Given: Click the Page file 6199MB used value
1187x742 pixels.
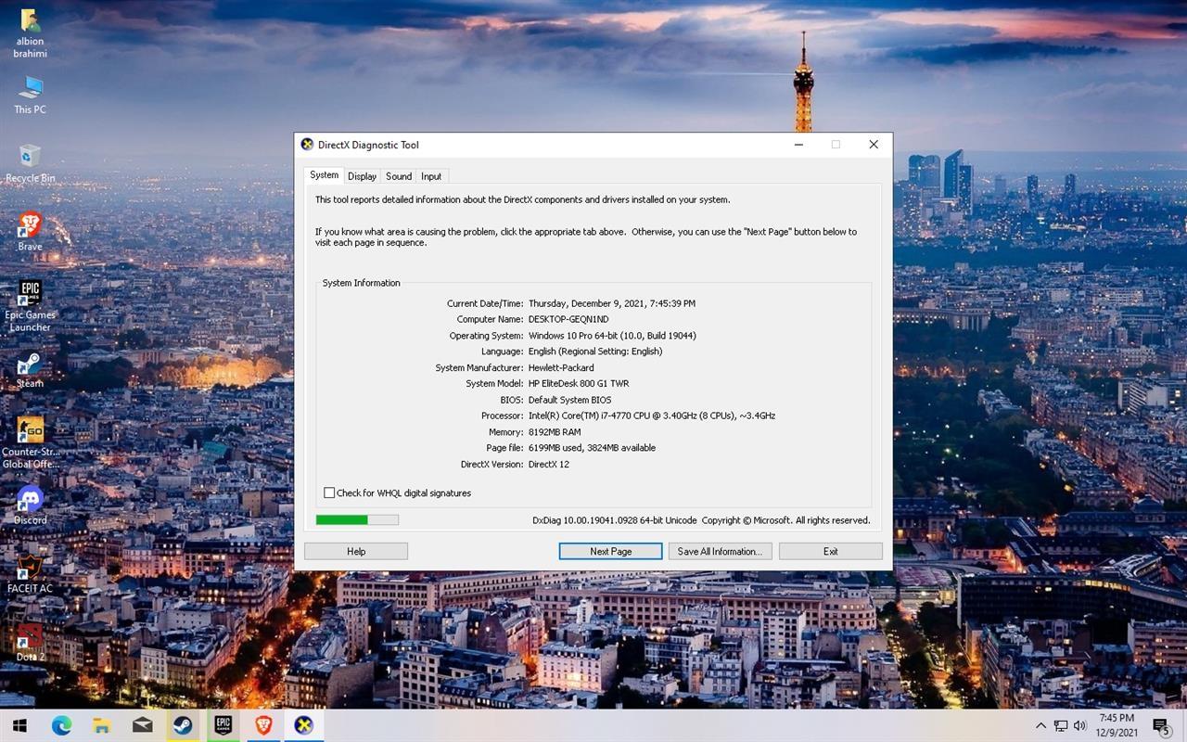Looking at the screenshot, I should (x=592, y=448).
